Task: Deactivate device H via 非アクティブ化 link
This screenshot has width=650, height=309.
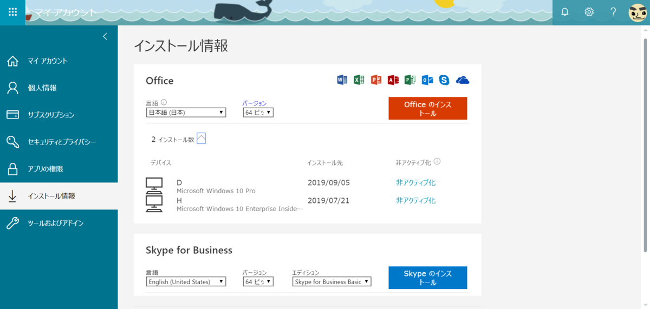Action: [x=415, y=200]
